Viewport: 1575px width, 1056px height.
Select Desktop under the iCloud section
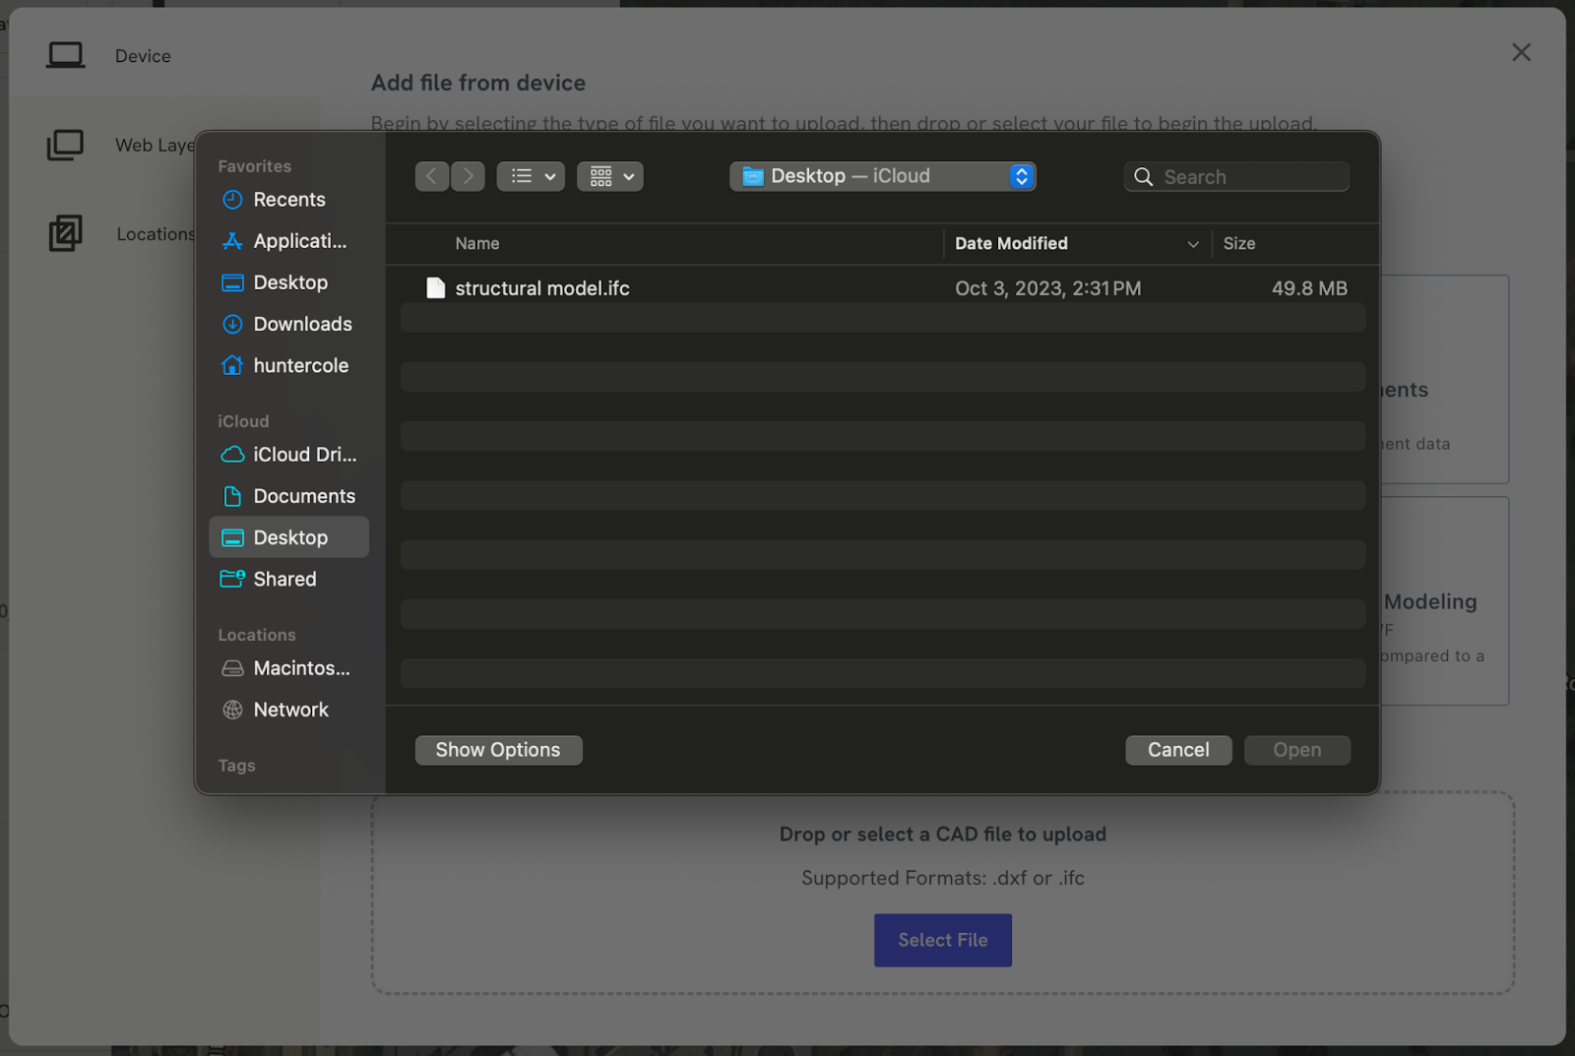pyautogui.click(x=289, y=537)
